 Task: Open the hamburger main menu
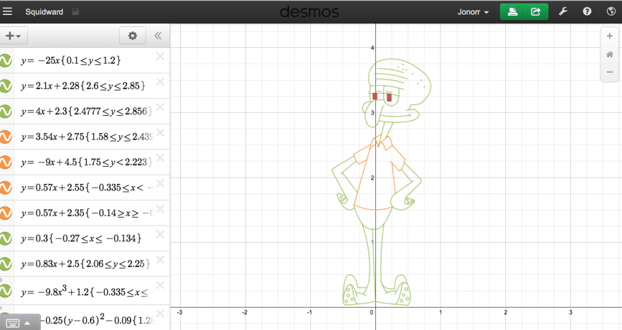(x=8, y=12)
